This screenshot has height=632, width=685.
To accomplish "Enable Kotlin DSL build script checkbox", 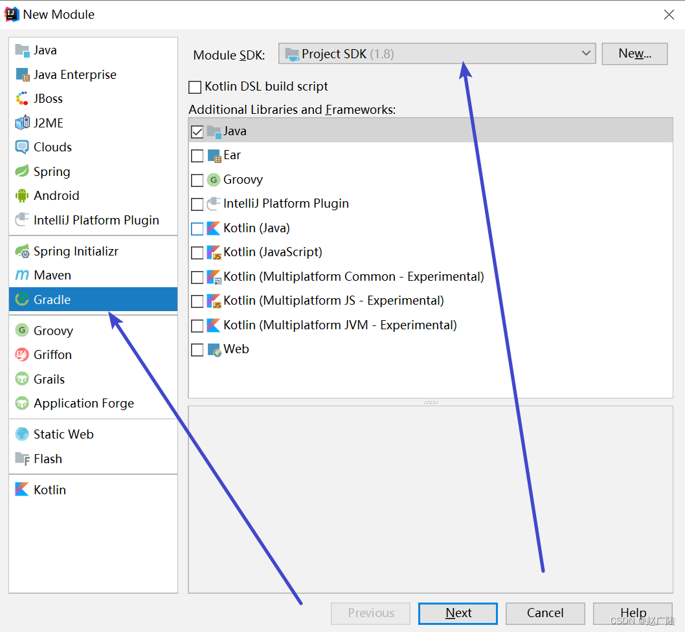I will (195, 87).
